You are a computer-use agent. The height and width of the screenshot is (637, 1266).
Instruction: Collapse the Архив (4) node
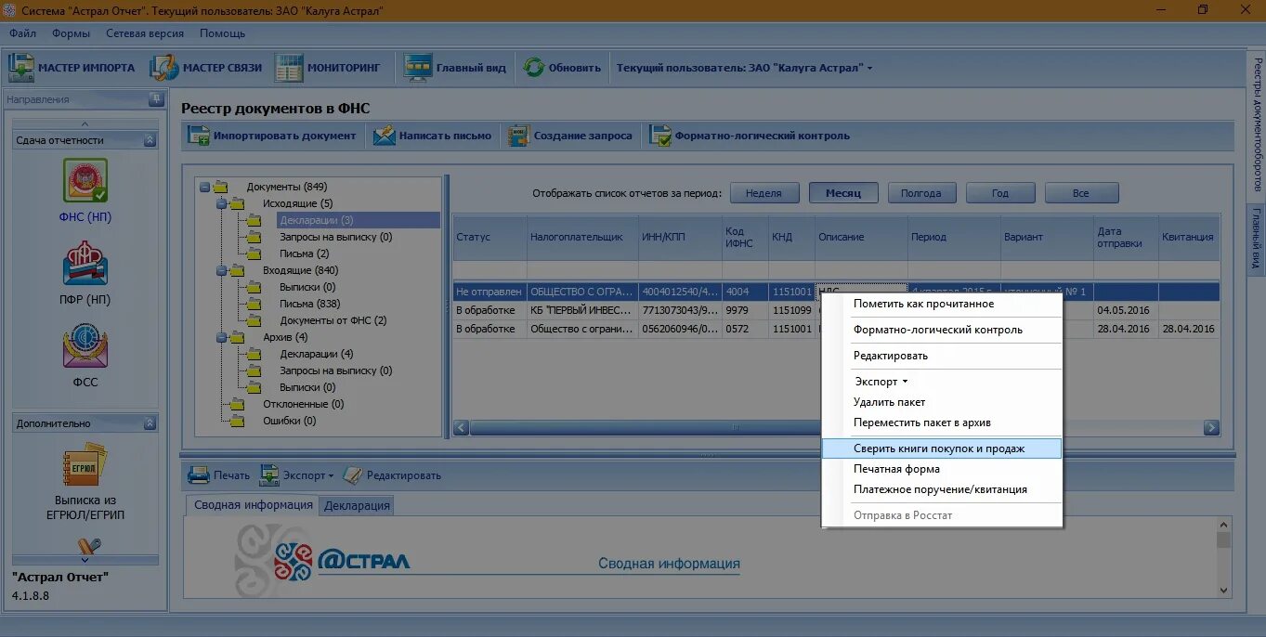[221, 337]
